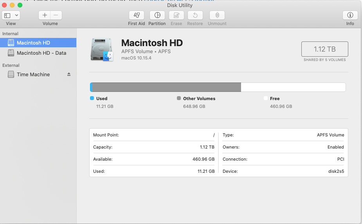Viewport: 362px width, 224px height.
Task: Click the External section header
Action: pyautogui.click(x=11, y=65)
